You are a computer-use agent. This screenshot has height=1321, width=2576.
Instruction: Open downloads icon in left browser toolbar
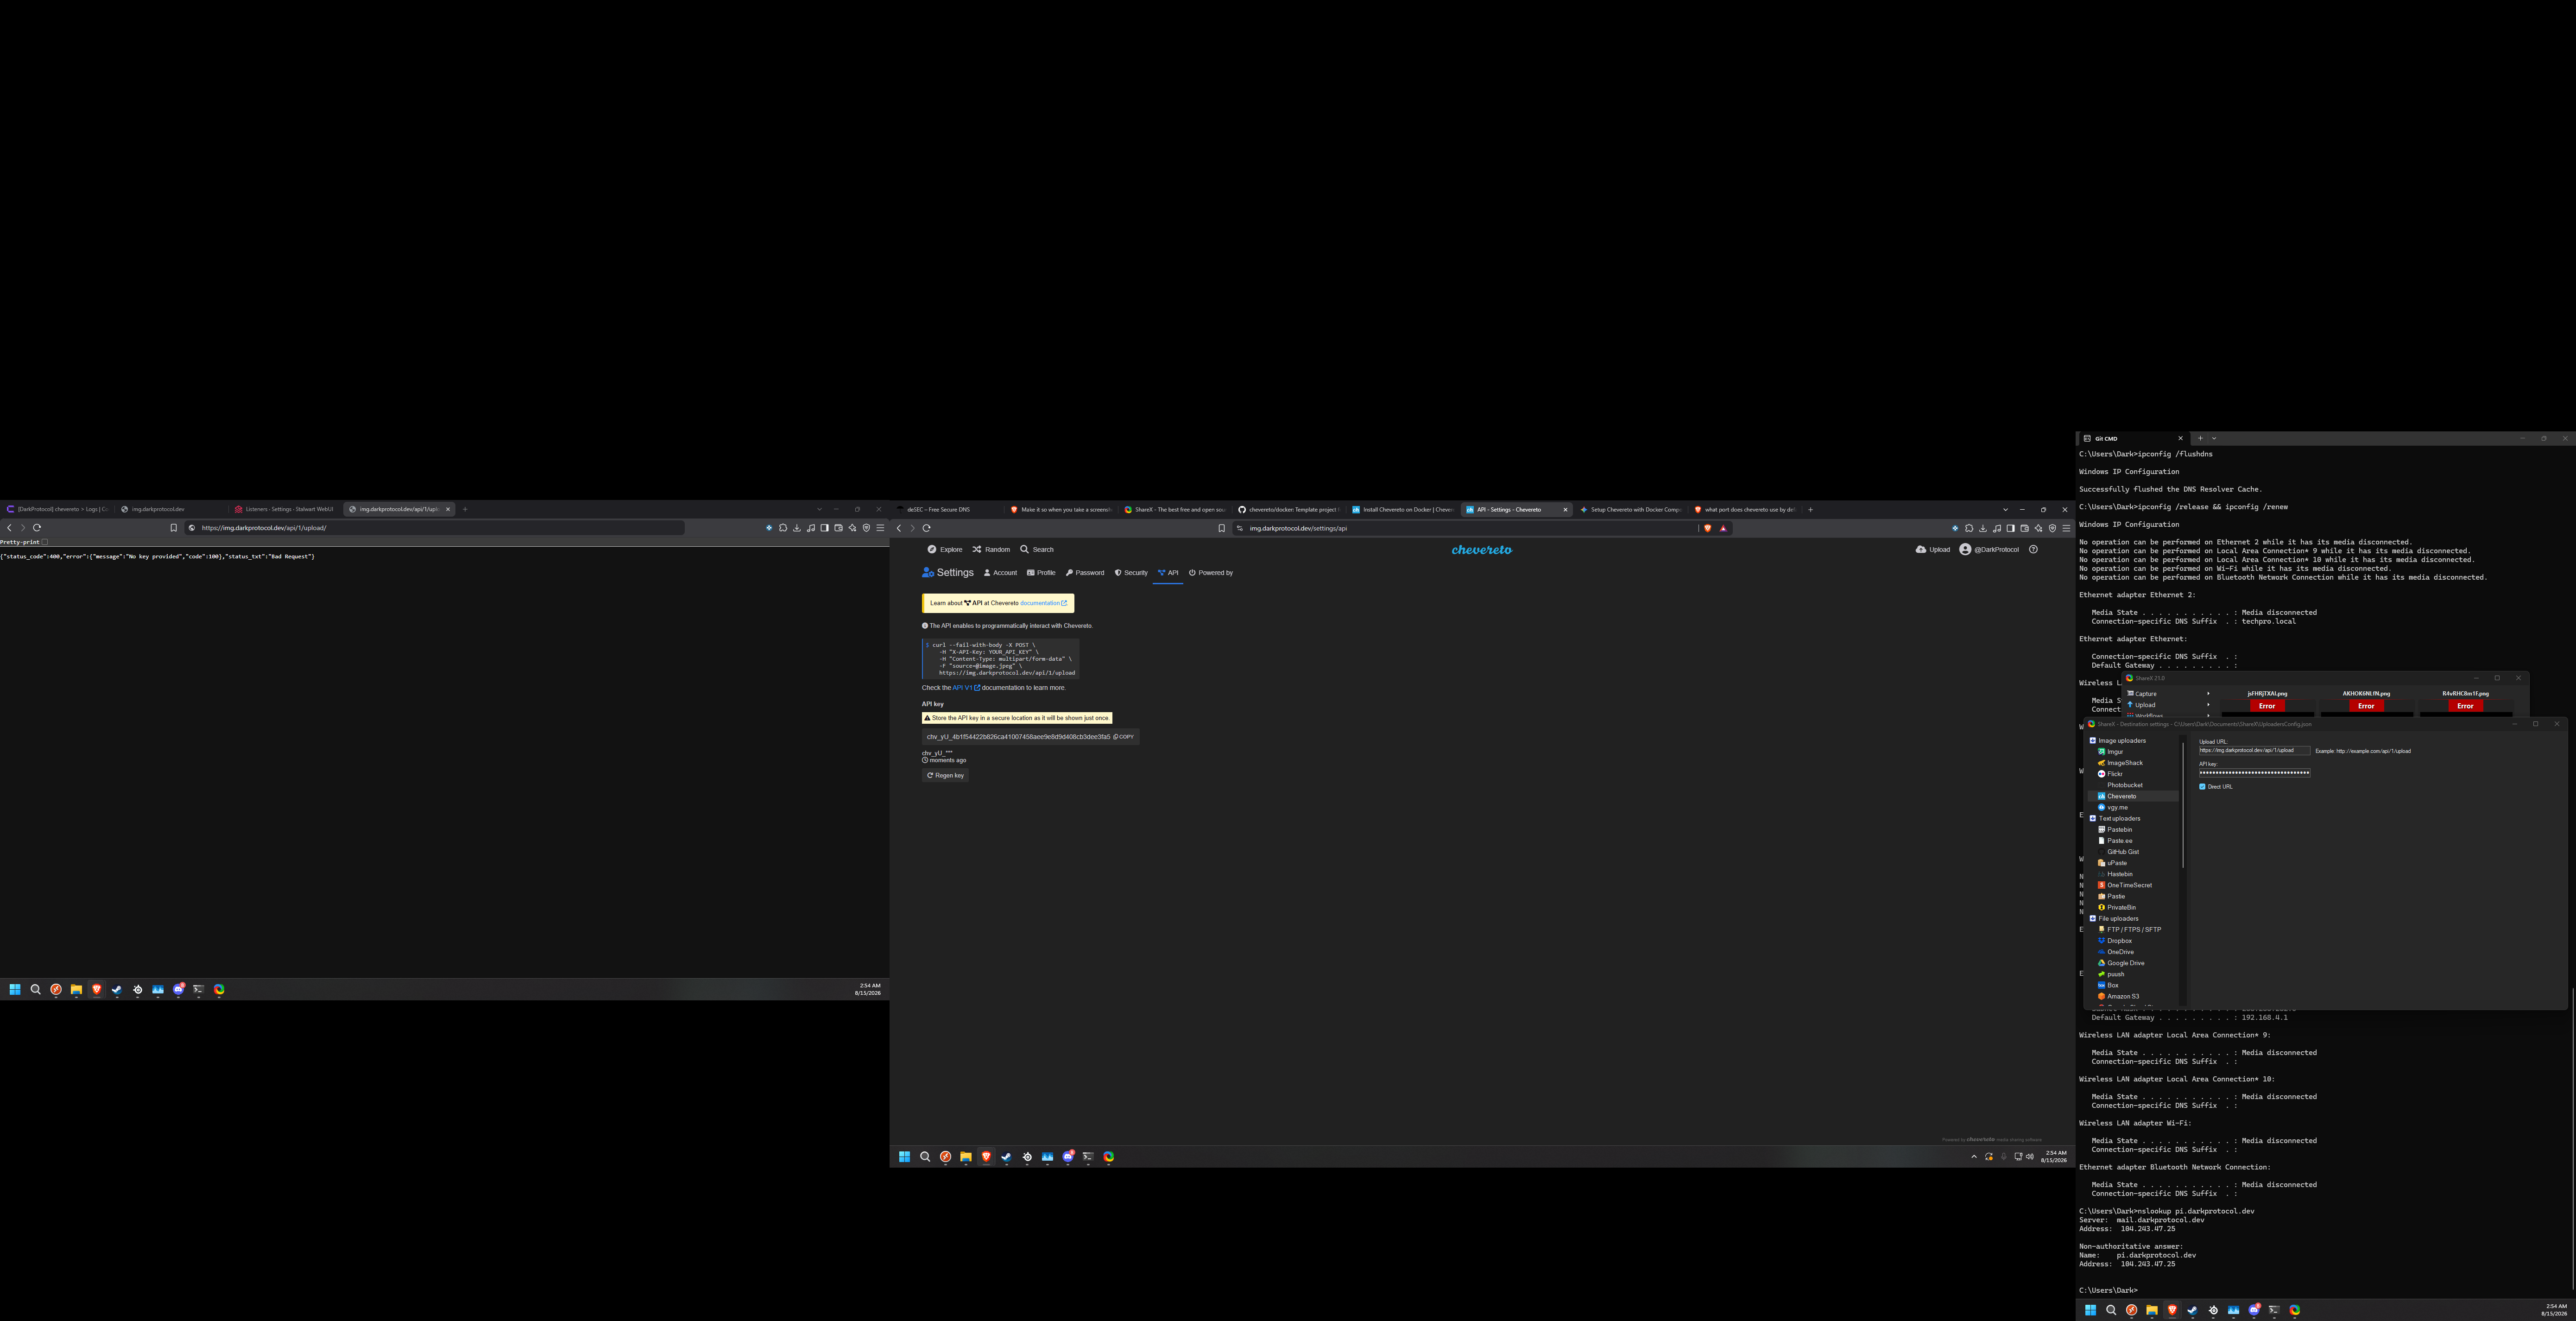click(797, 528)
